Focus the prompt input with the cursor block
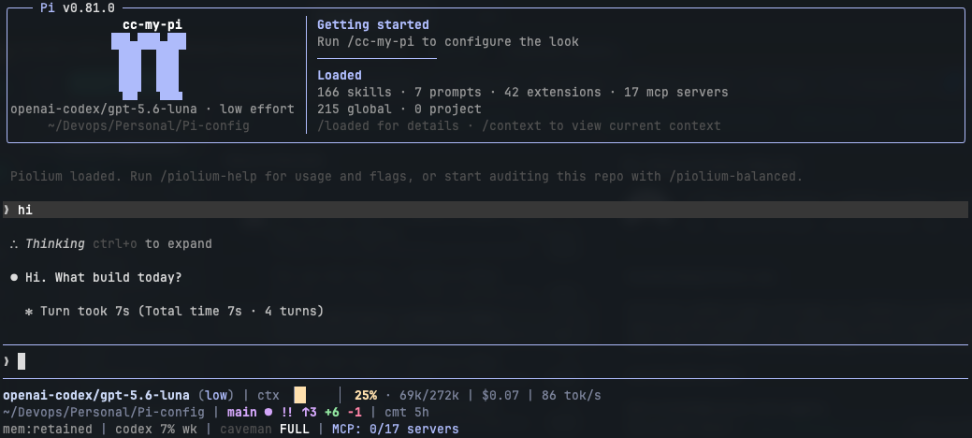Viewport: 972px width, 438px height. (486, 361)
